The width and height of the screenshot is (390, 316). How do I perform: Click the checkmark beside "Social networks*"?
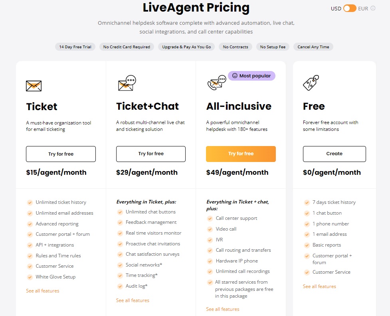point(120,265)
